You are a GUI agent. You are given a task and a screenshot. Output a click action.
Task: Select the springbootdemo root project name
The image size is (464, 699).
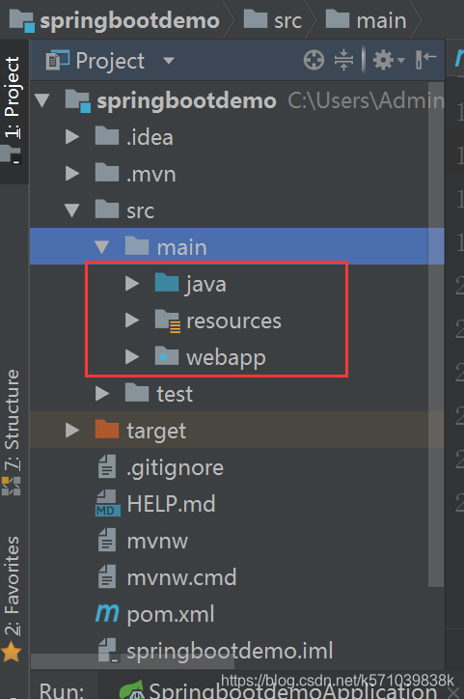(x=186, y=101)
